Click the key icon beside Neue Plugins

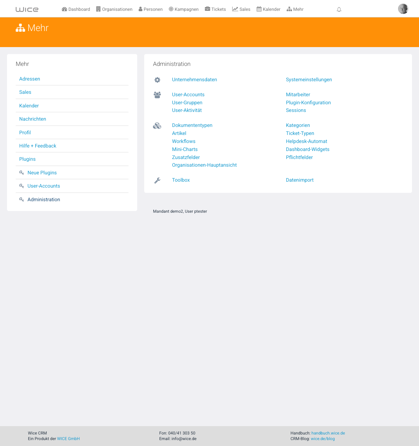(x=22, y=173)
